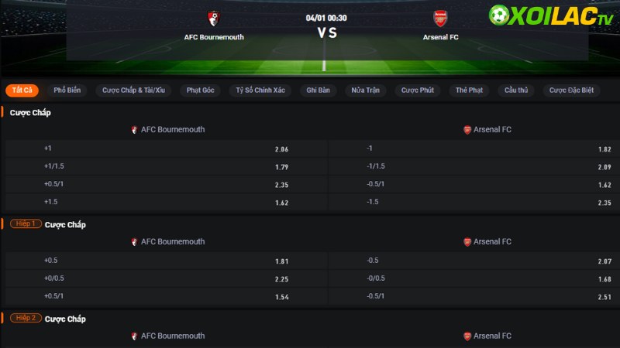Click the Arsenal FC crest in the header
This screenshot has height=348, width=620.
click(x=440, y=18)
